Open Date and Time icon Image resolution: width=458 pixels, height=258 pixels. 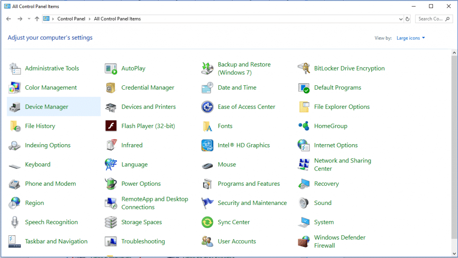(208, 88)
